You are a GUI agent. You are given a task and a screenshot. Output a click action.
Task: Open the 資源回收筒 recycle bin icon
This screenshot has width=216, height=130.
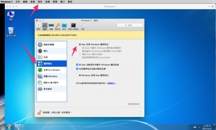coord(11,32)
